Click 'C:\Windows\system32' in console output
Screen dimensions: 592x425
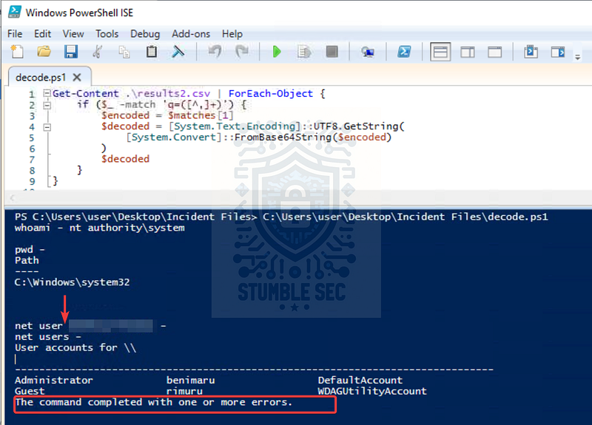(x=72, y=282)
